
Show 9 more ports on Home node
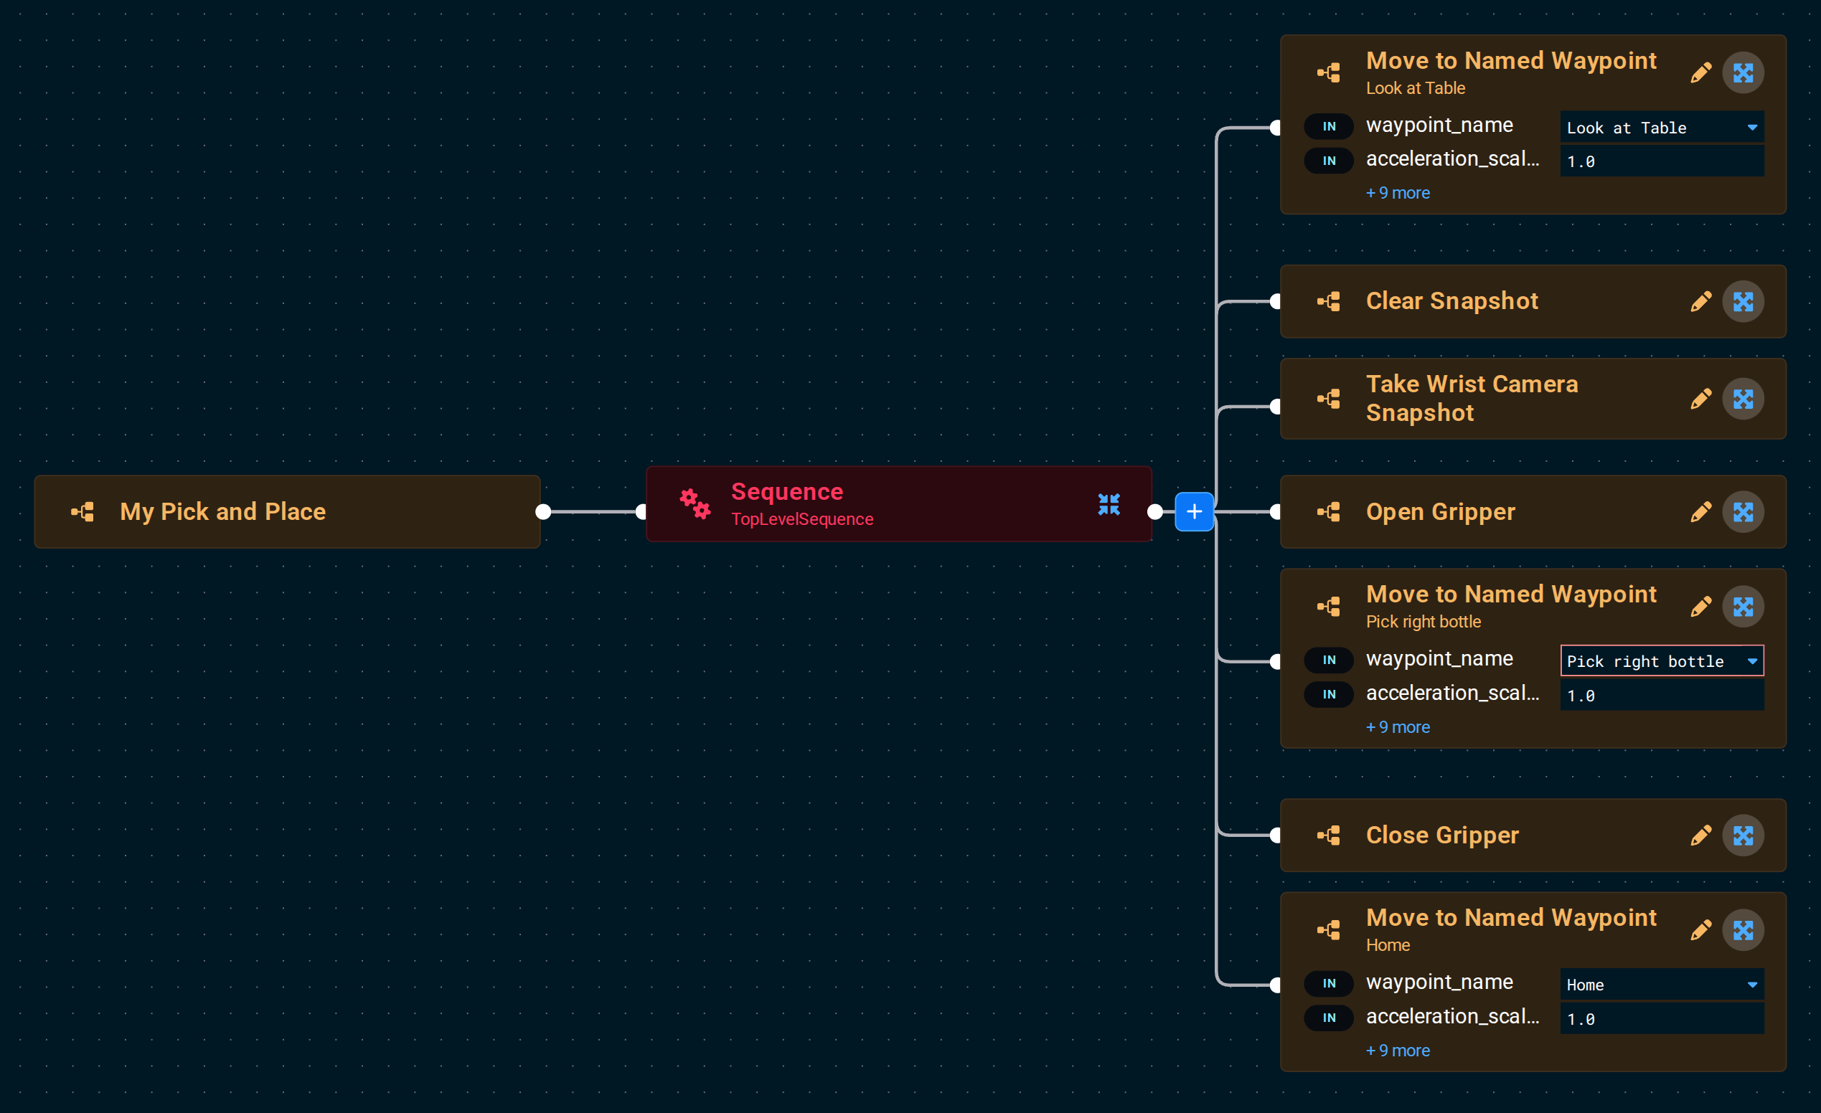coord(1398,1050)
